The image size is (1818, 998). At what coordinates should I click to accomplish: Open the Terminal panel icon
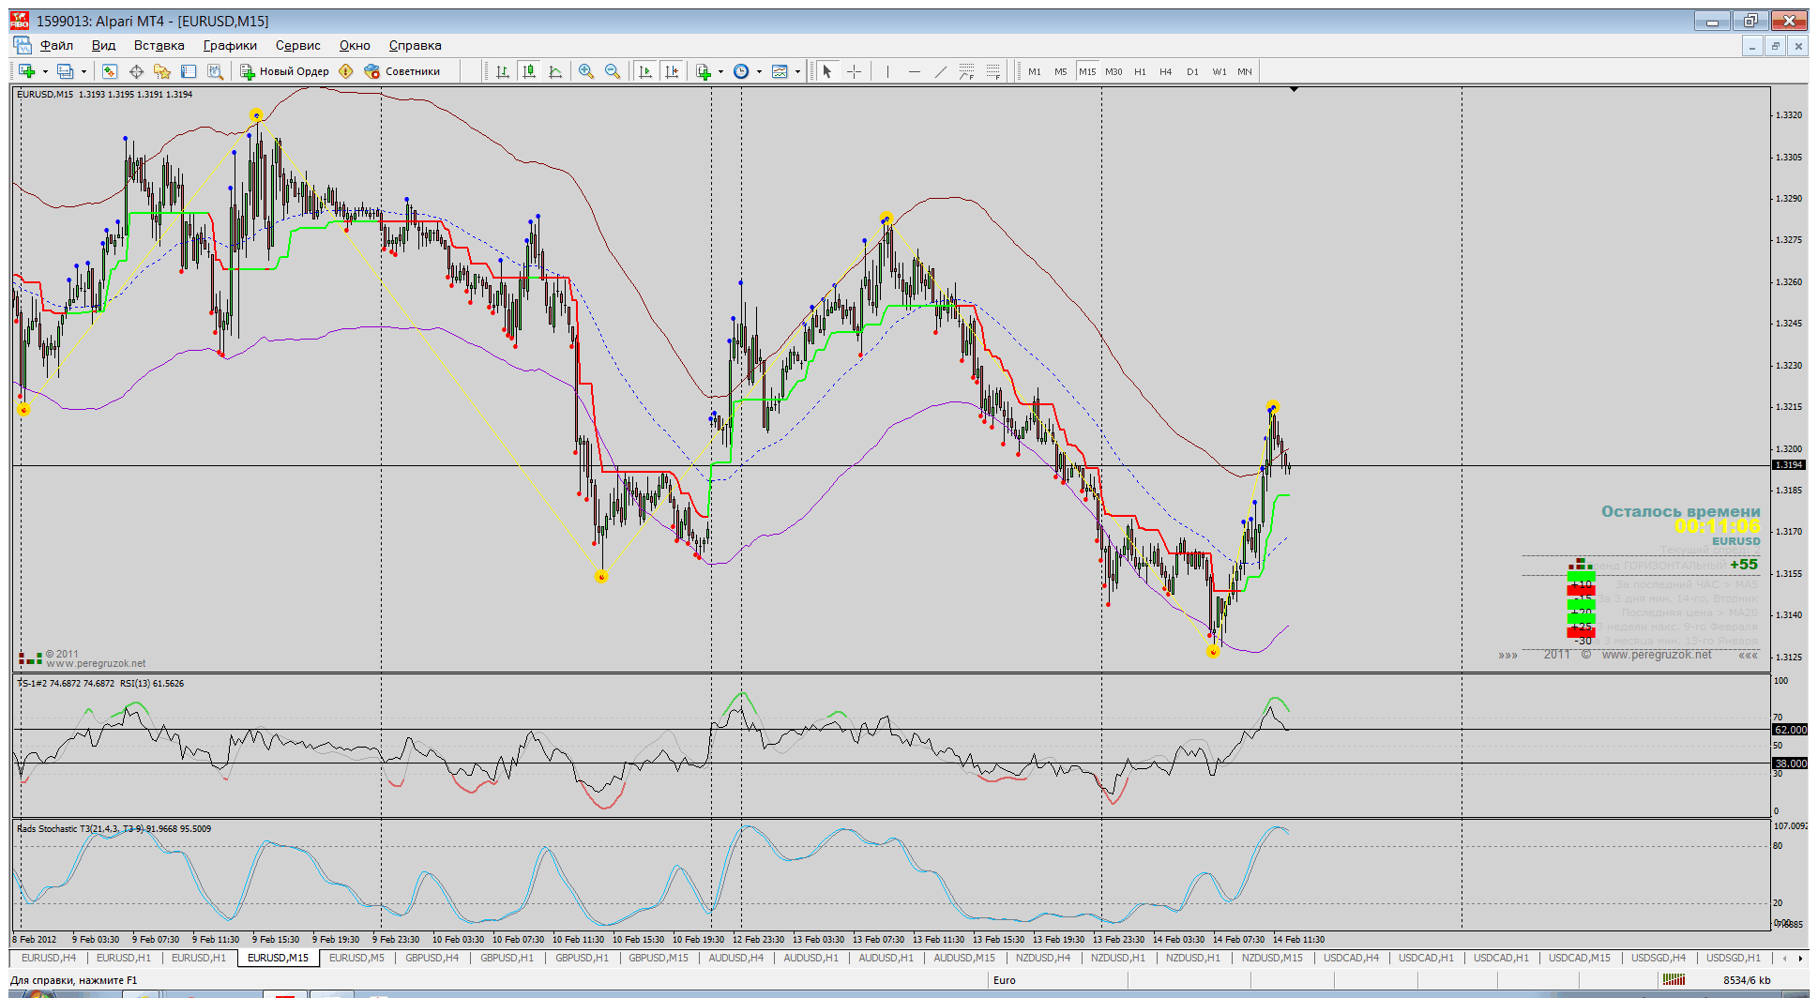189,71
